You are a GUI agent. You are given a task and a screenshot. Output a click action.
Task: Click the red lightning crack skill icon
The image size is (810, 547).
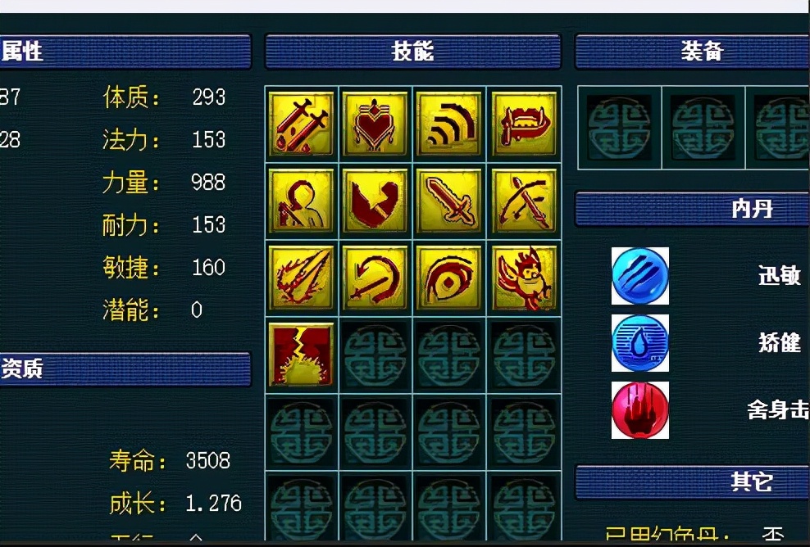[301, 355]
